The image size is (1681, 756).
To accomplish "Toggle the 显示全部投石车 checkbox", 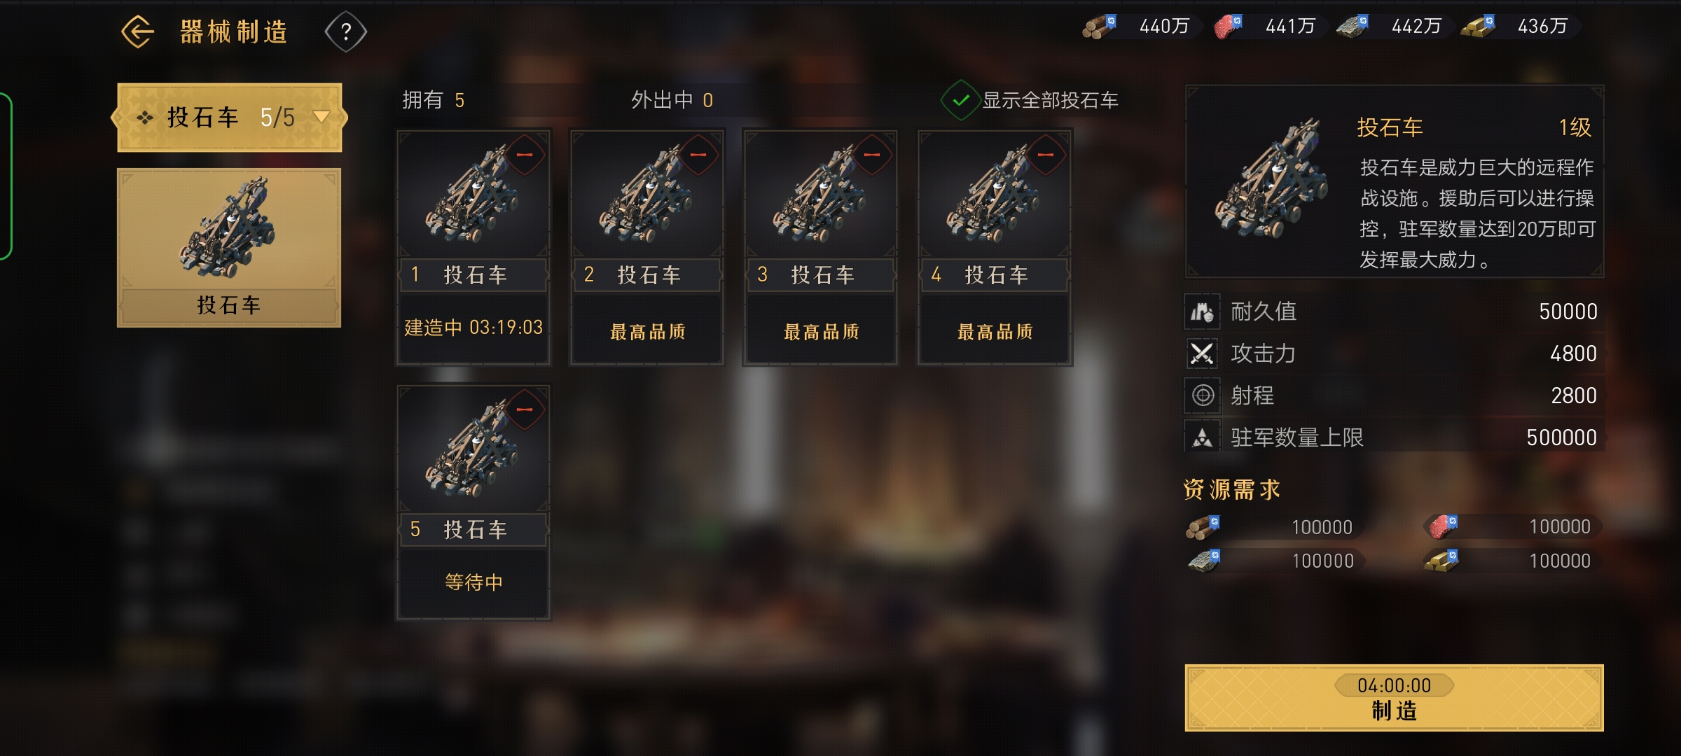I will 960,100.
